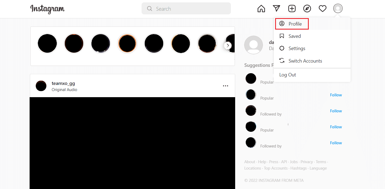Open the Home feed icon
Viewport: 385px width, 189px height.
pyautogui.click(x=261, y=8)
